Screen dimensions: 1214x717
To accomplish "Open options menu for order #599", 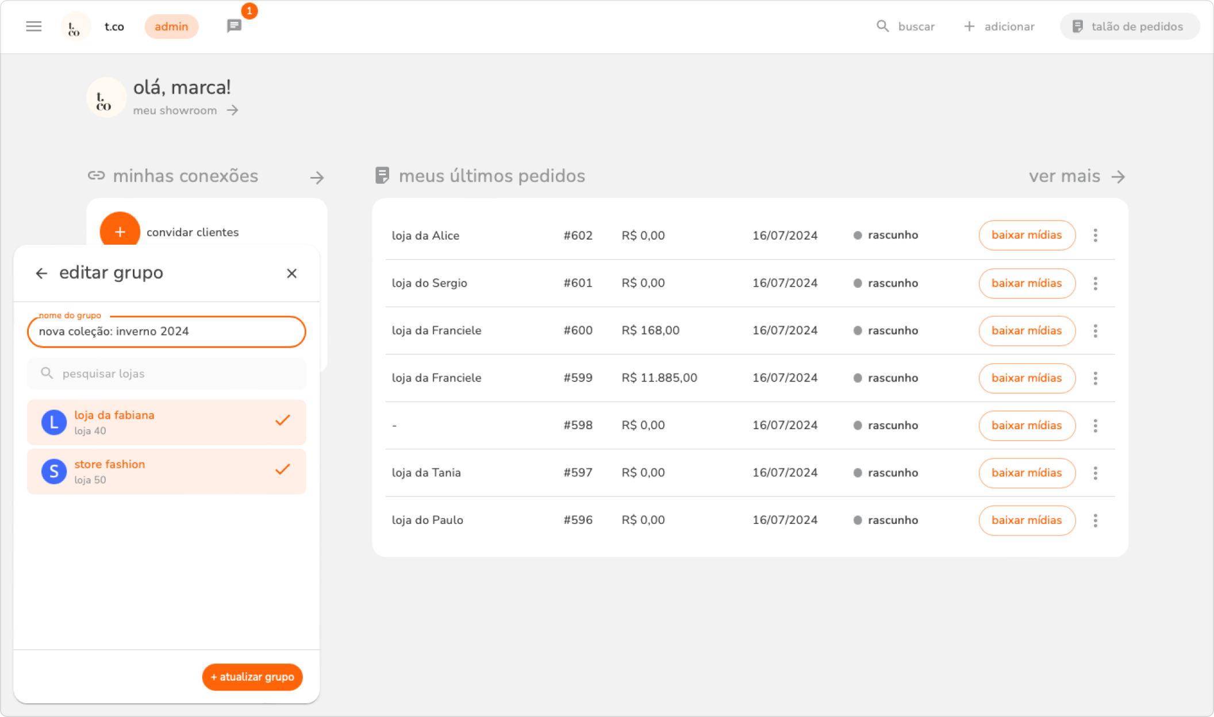I will pos(1095,378).
